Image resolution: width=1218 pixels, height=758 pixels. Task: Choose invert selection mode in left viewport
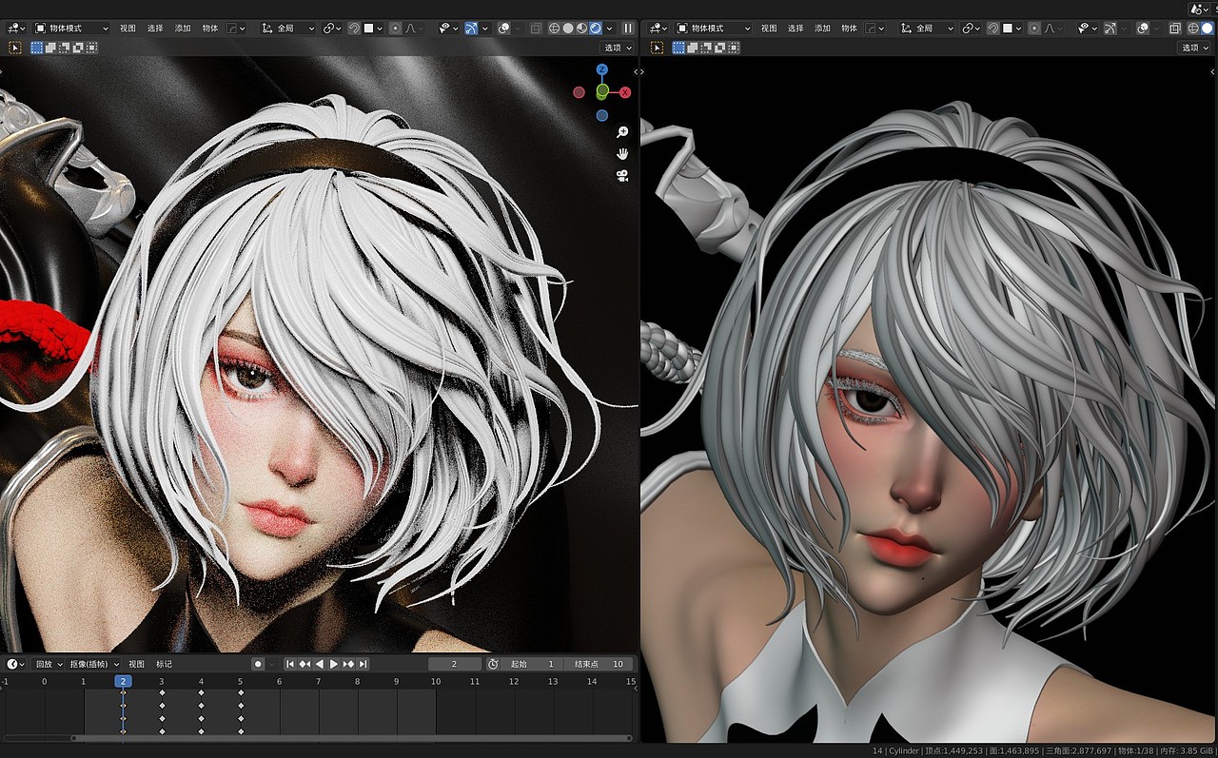click(x=77, y=48)
